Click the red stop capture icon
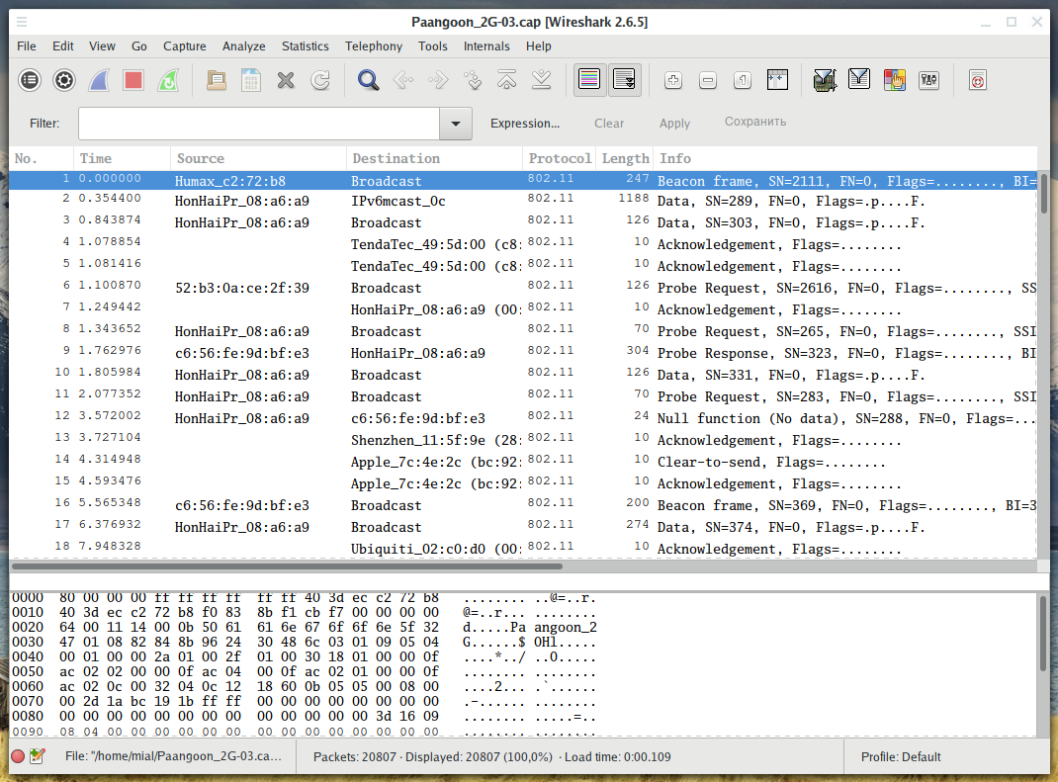 133,80
